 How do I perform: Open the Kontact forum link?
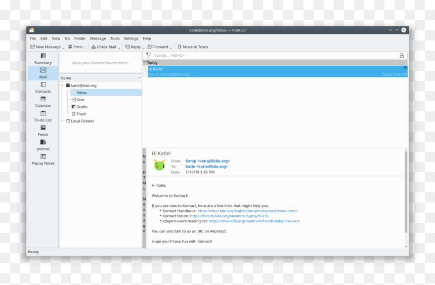(229, 216)
